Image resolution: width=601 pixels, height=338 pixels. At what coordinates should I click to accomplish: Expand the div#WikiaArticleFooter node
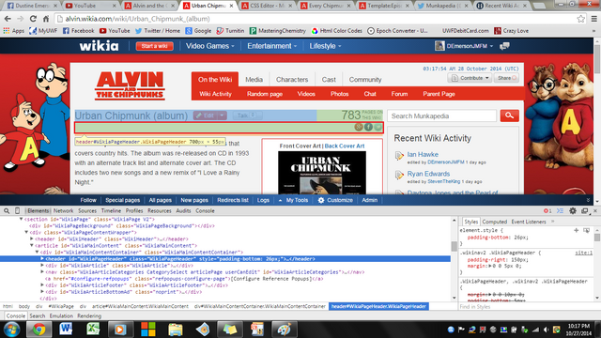pos(42,285)
